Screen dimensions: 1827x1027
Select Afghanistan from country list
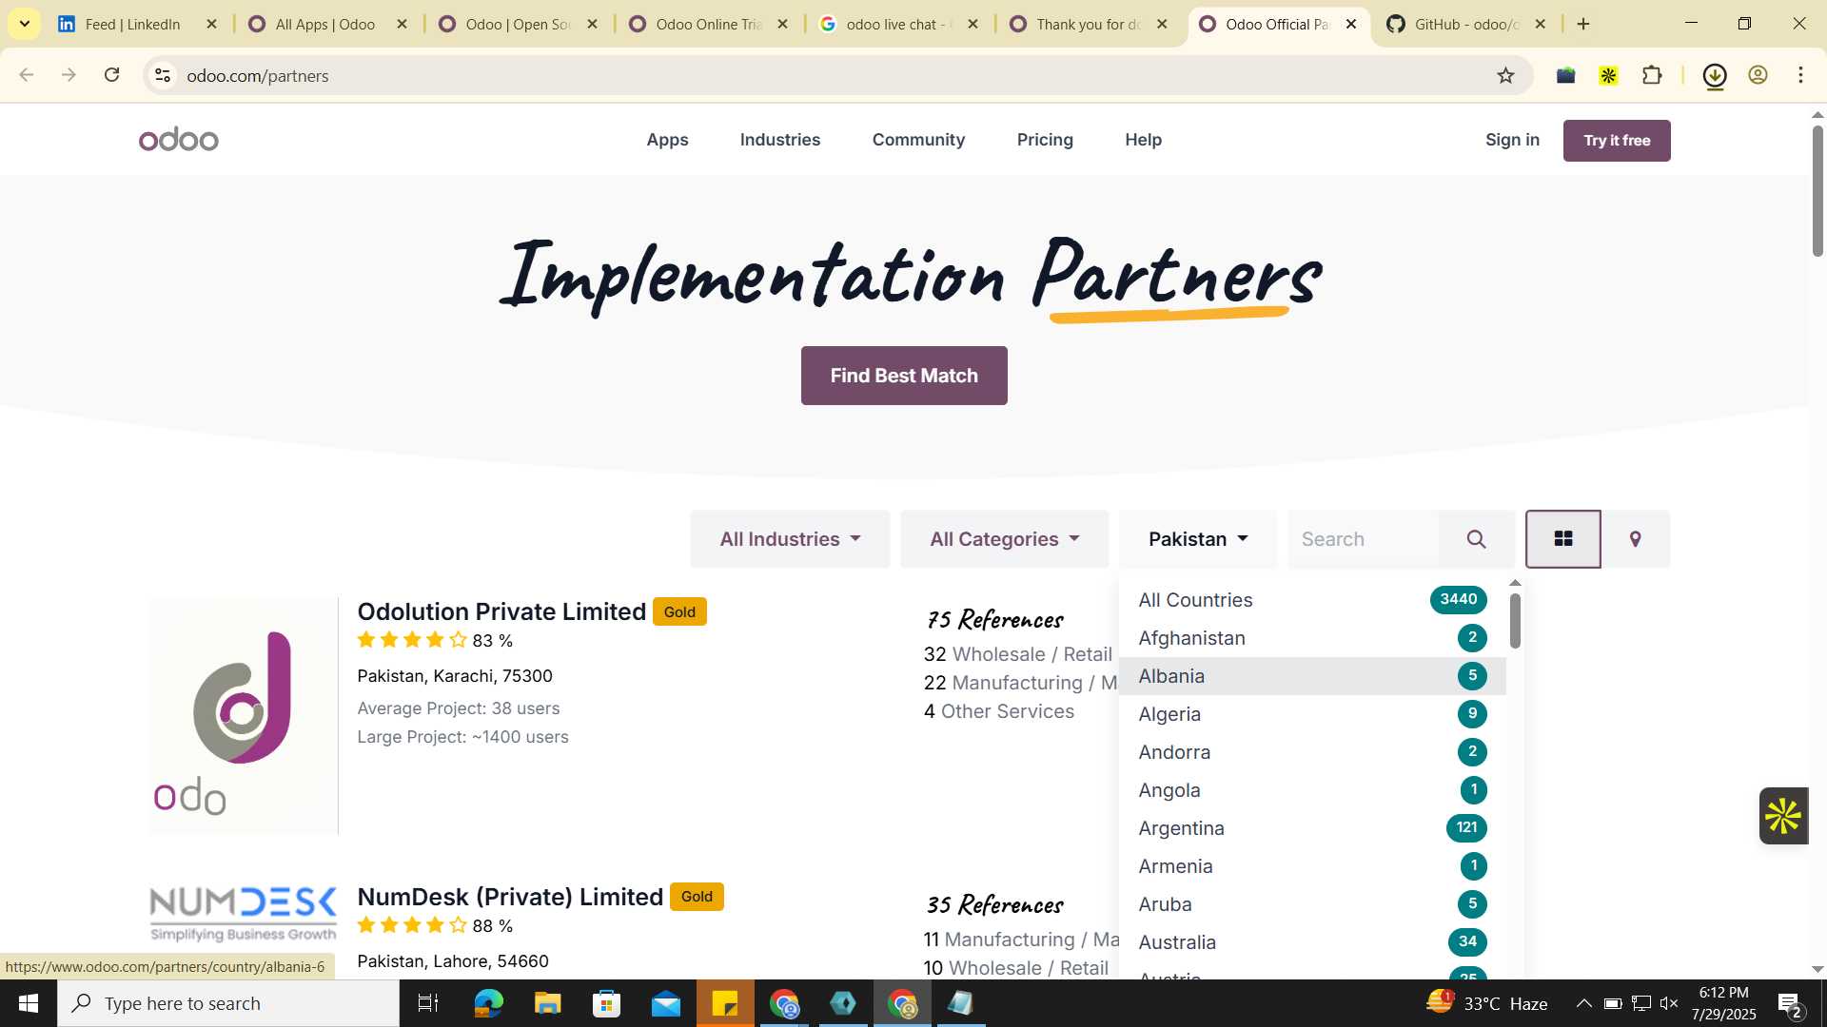coord(1312,638)
